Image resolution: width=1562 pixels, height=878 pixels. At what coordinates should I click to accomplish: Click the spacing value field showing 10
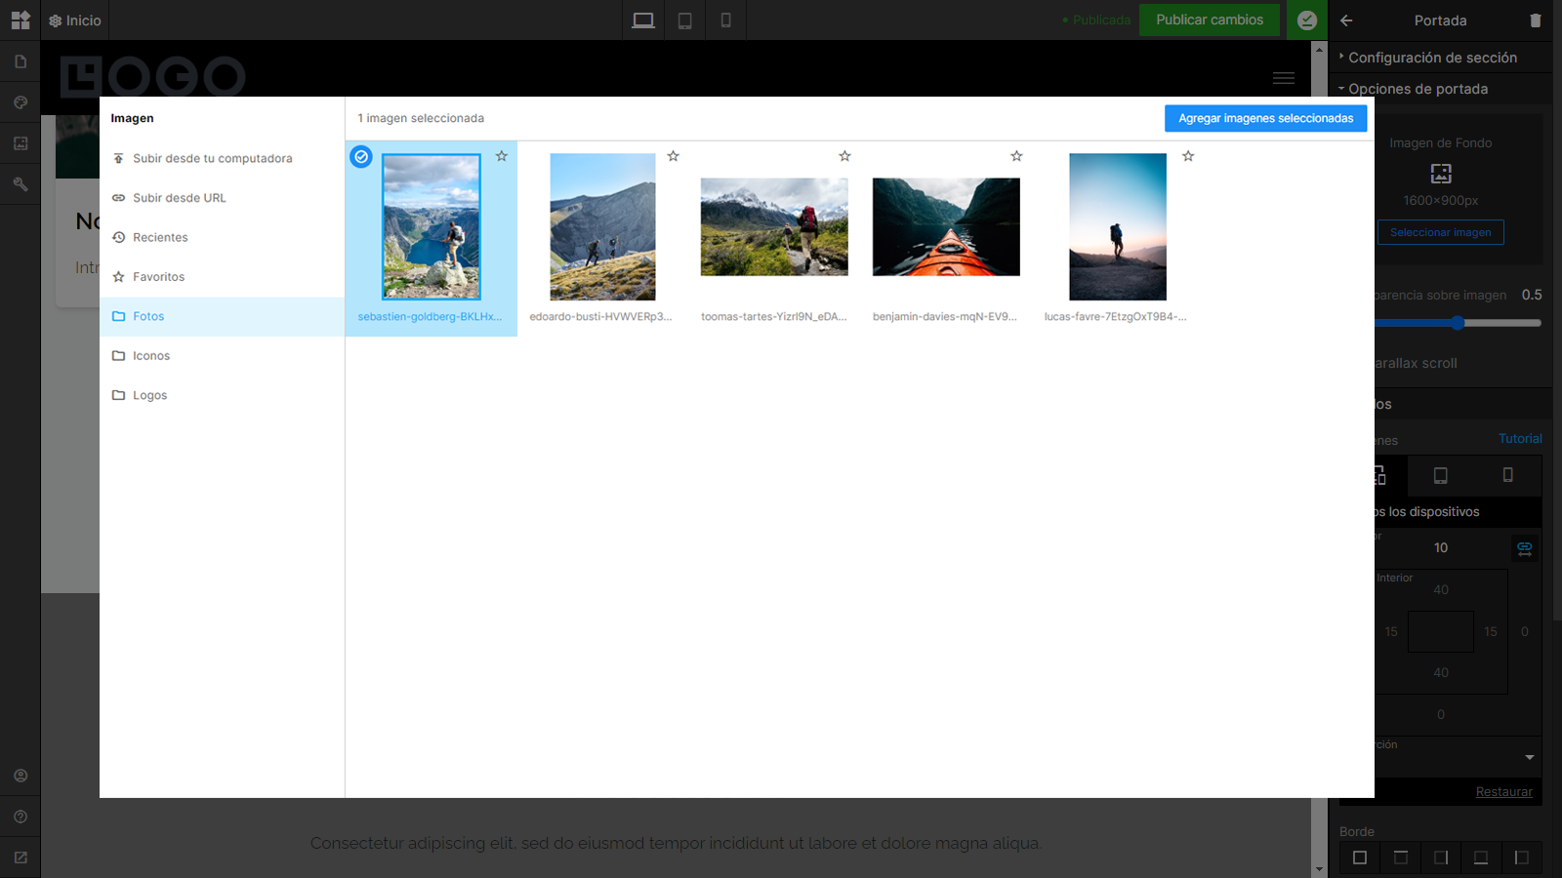click(x=1441, y=547)
